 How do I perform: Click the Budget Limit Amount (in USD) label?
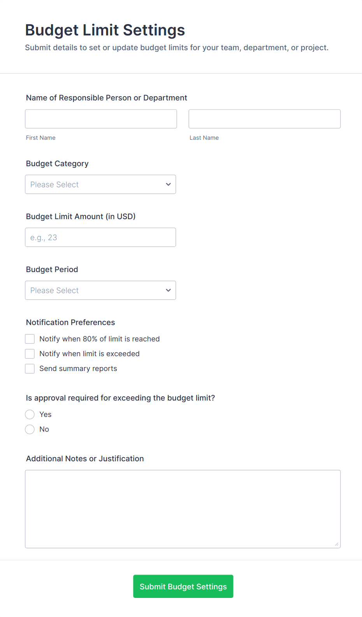point(81,216)
